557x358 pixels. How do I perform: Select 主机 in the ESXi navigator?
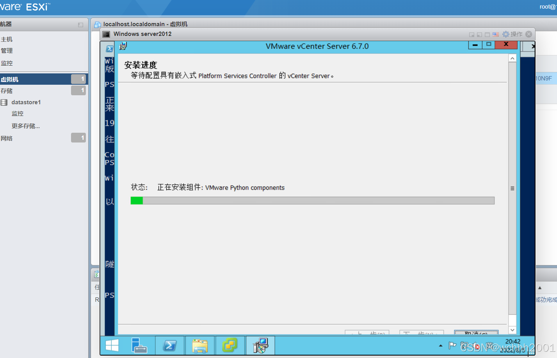coord(7,39)
